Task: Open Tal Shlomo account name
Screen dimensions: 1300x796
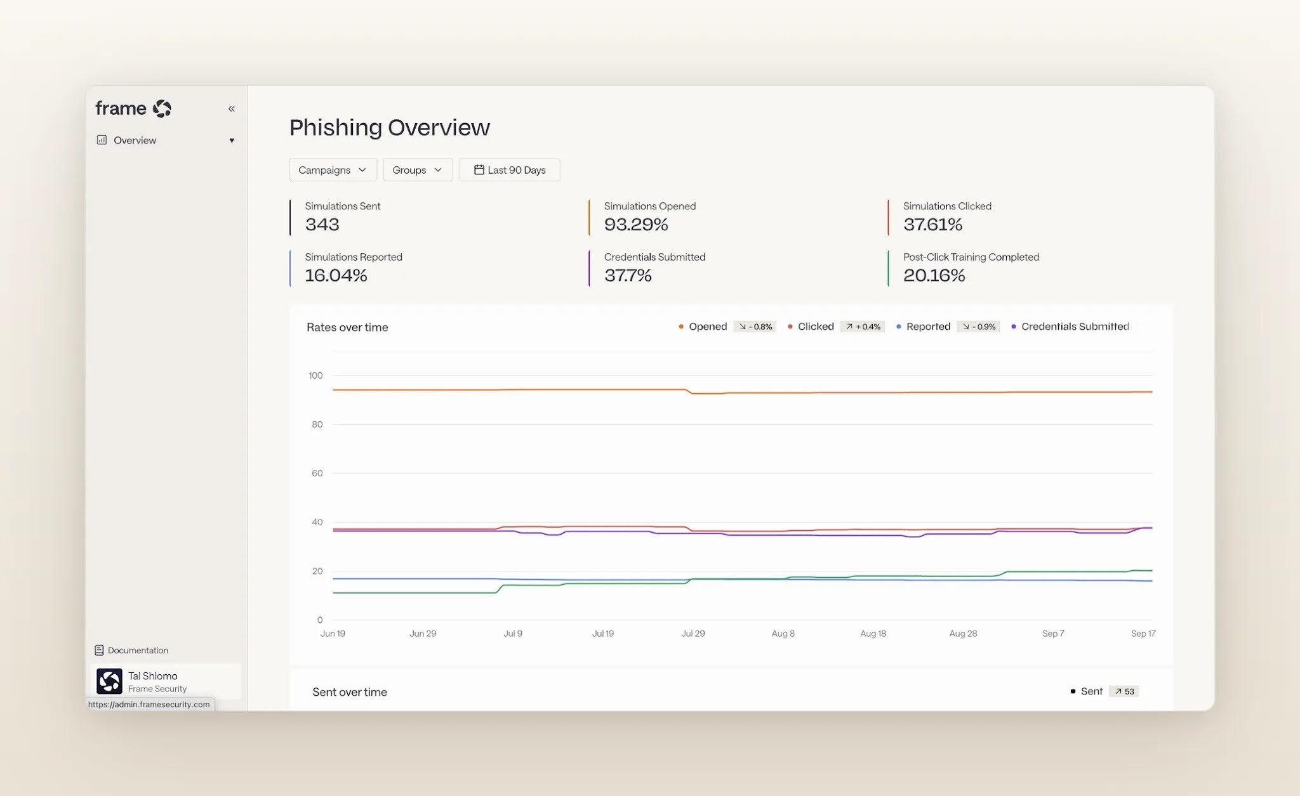Action: point(153,676)
